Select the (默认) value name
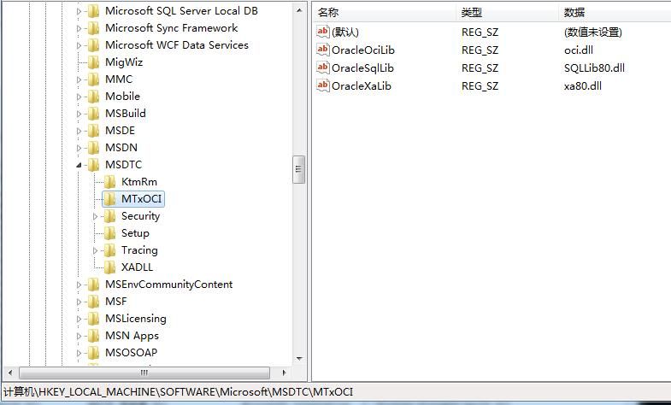This screenshot has width=671, height=405. click(x=345, y=32)
